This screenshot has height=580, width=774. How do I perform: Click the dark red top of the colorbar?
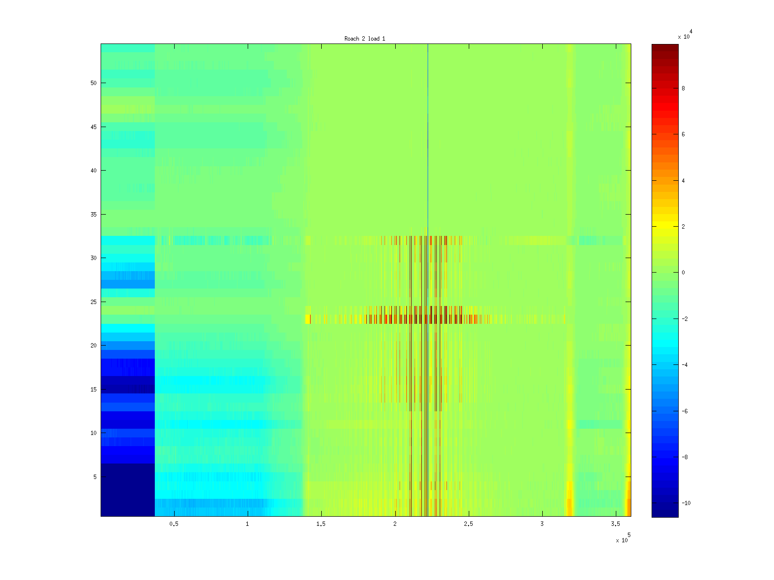point(665,48)
